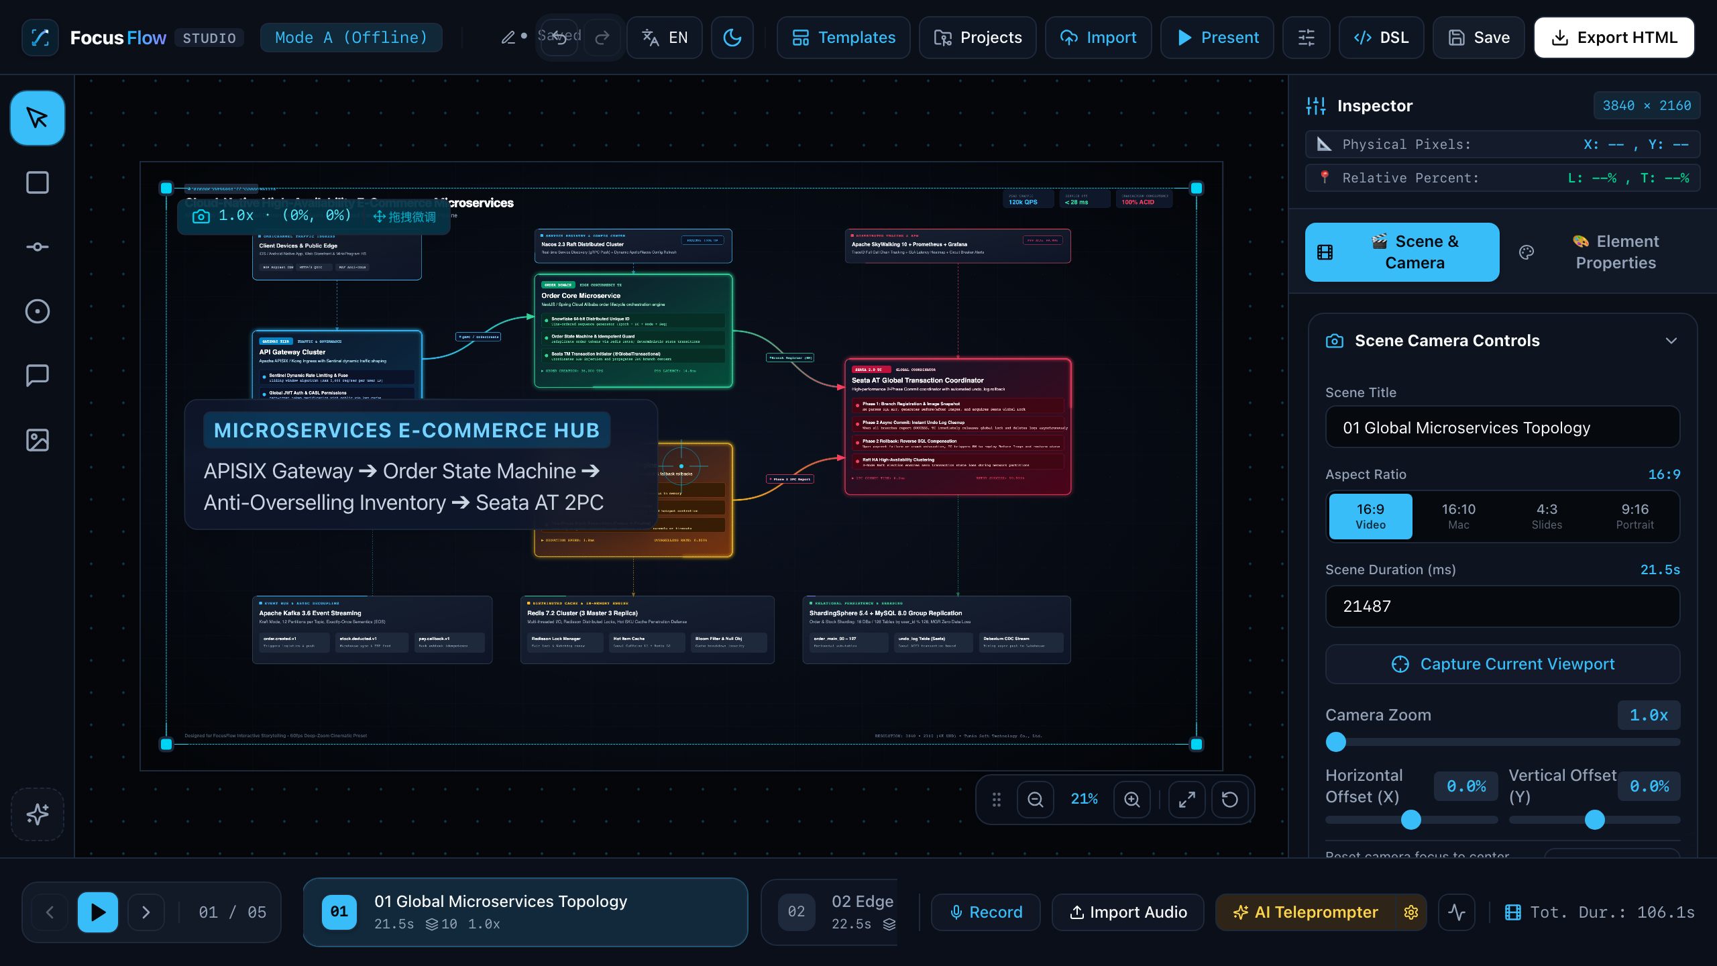1717x966 pixels.
Task: Collapse Scene Camera Controls section
Action: 1671,341
